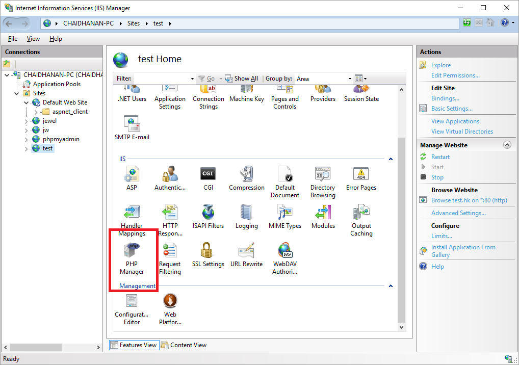The width and height of the screenshot is (519, 365).
Task: Open the Providers feature
Action: pyautogui.click(x=323, y=94)
